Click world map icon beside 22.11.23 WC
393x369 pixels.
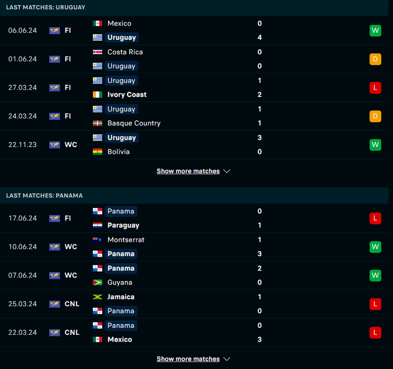pos(54,145)
